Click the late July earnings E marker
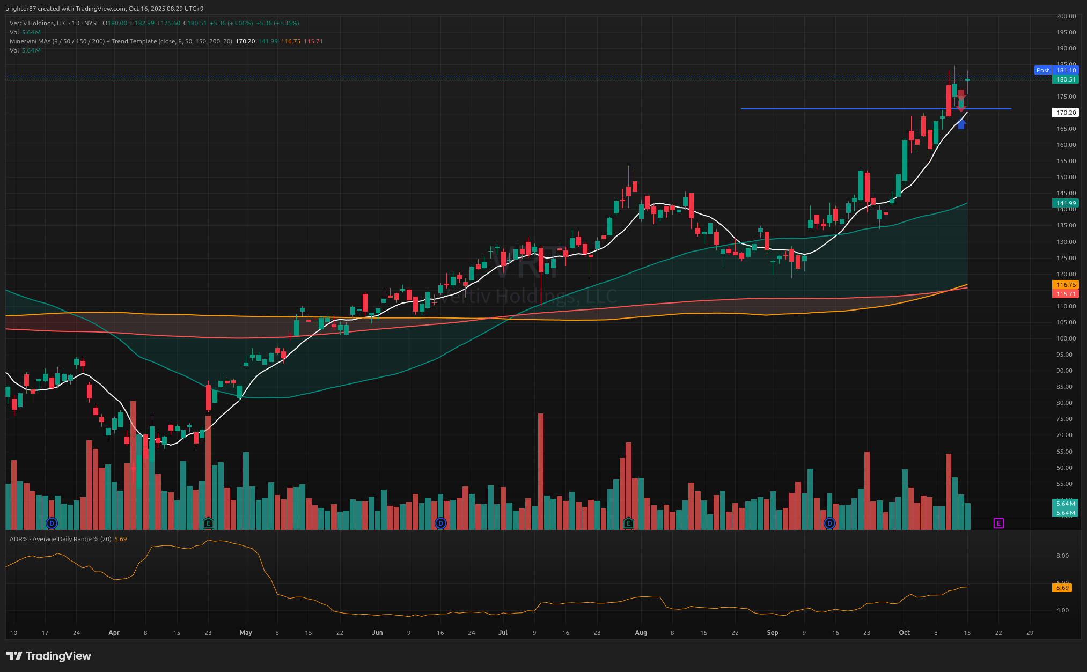Viewport: 1087px width, 672px height. click(x=628, y=523)
